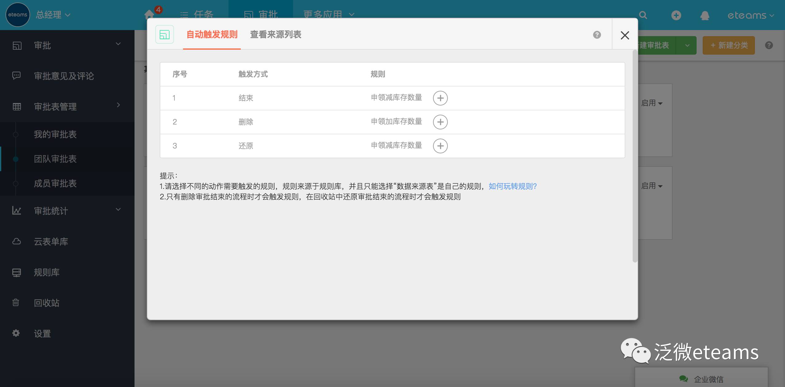The height and width of the screenshot is (387, 785).
Task: Open 如何玩转规则? link
Action: pos(513,186)
